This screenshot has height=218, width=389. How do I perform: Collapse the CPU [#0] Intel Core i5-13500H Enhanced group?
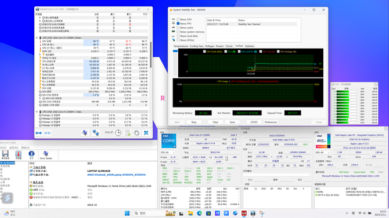[37, 38]
